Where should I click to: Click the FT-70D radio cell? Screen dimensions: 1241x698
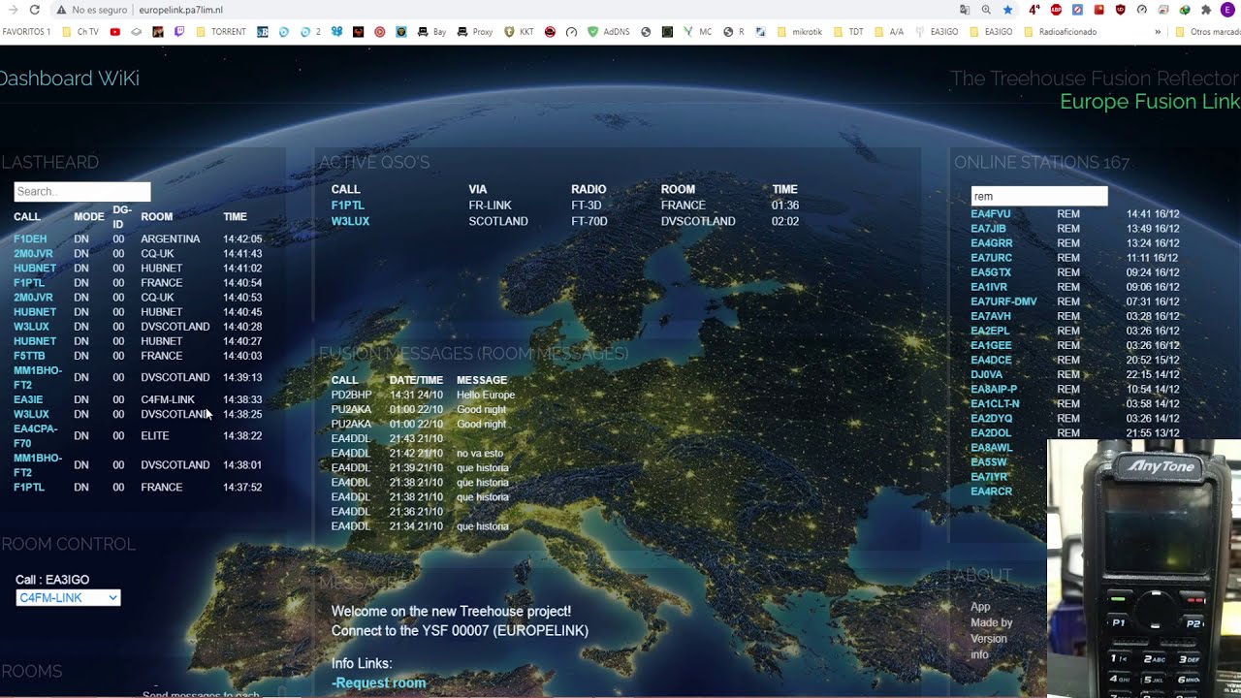click(589, 221)
